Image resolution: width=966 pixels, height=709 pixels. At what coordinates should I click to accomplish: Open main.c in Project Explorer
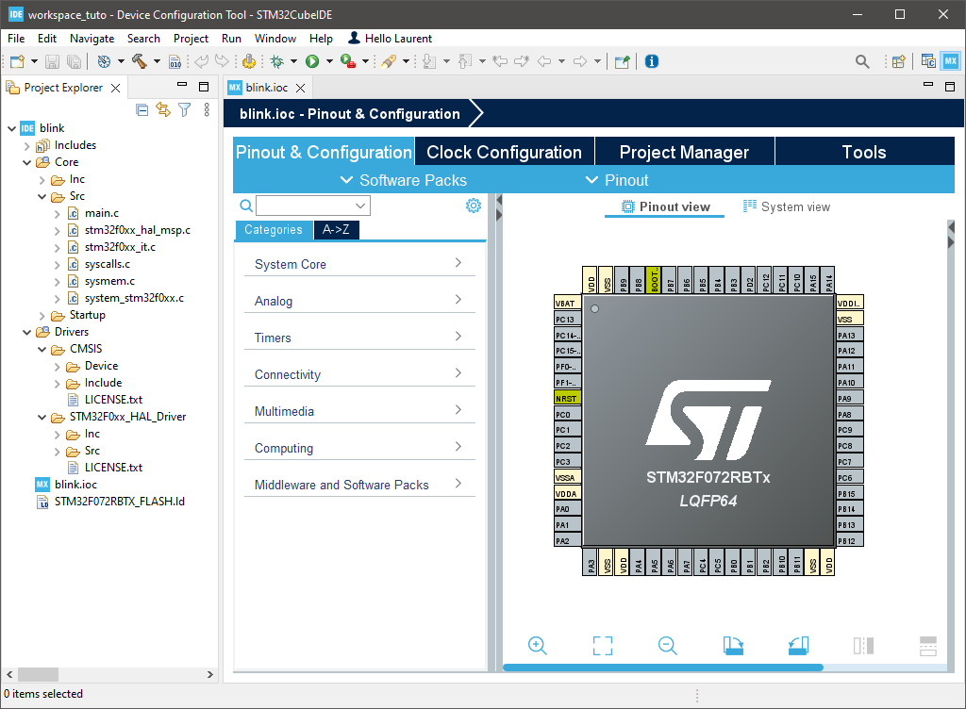[102, 213]
